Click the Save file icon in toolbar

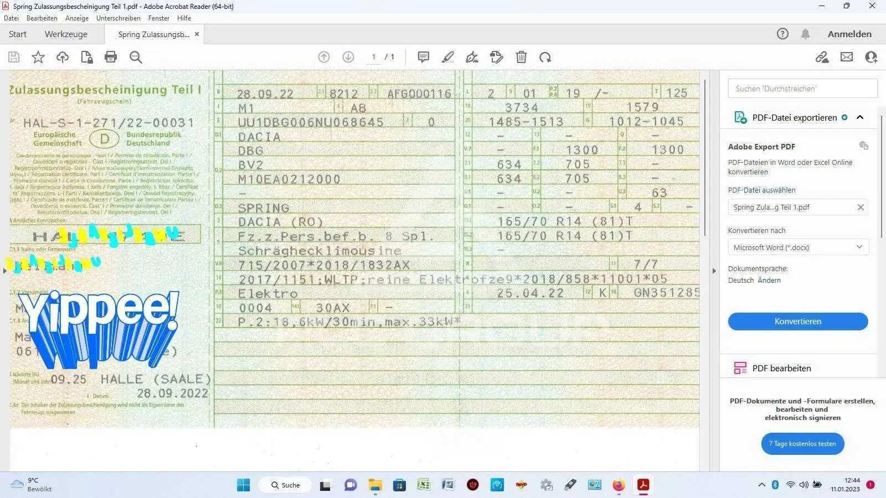tap(14, 57)
